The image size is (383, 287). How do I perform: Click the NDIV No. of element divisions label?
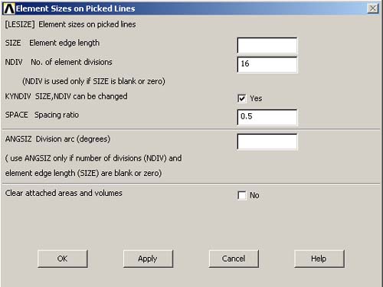coord(59,62)
